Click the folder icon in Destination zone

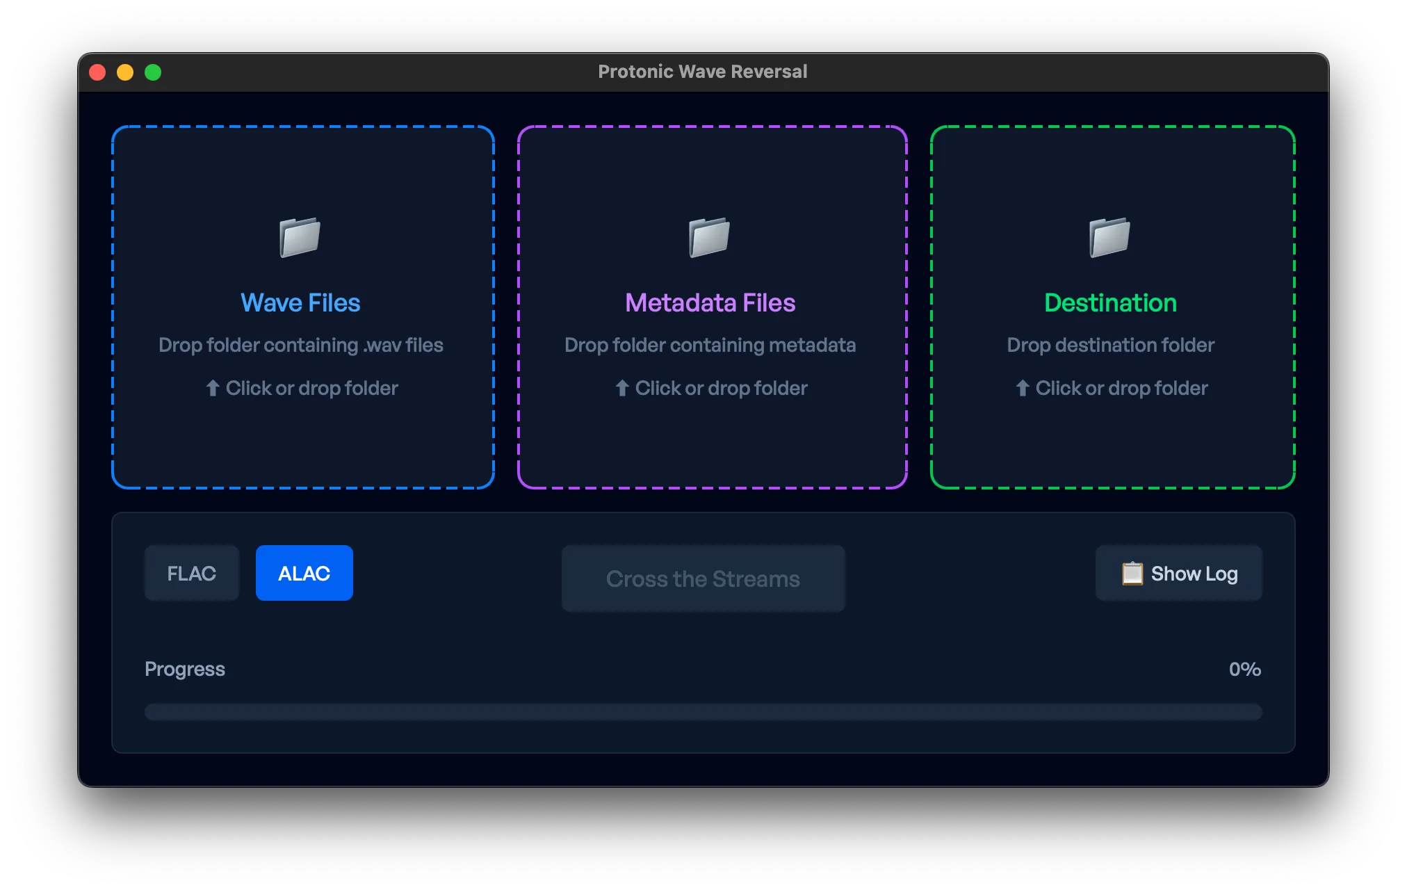(x=1109, y=237)
